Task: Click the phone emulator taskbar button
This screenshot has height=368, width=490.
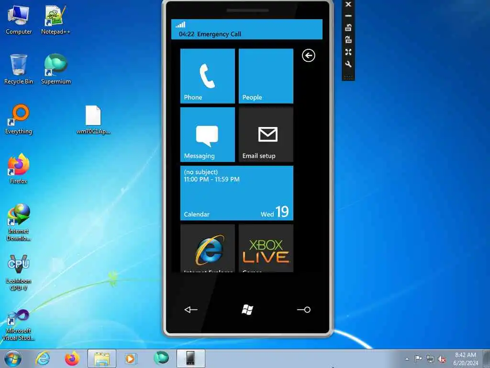Action: click(x=190, y=358)
